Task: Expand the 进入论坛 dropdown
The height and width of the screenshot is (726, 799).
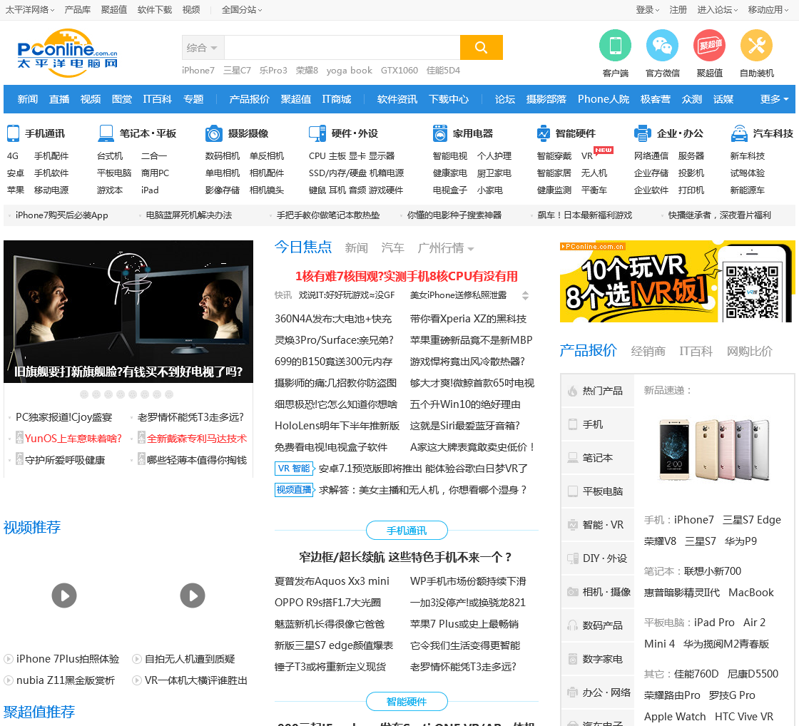Action: [718, 10]
